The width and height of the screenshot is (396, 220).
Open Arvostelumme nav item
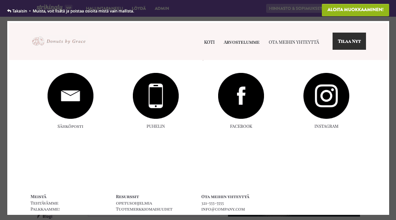coord(241,42)
